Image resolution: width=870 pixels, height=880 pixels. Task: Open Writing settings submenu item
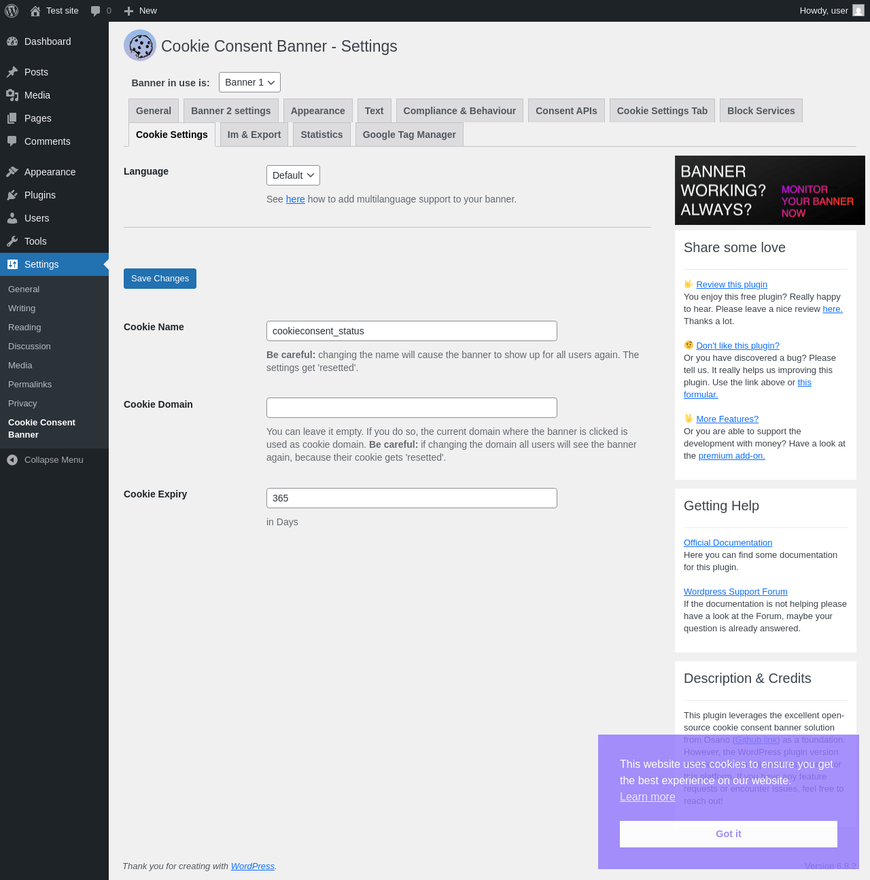(22, 309)
